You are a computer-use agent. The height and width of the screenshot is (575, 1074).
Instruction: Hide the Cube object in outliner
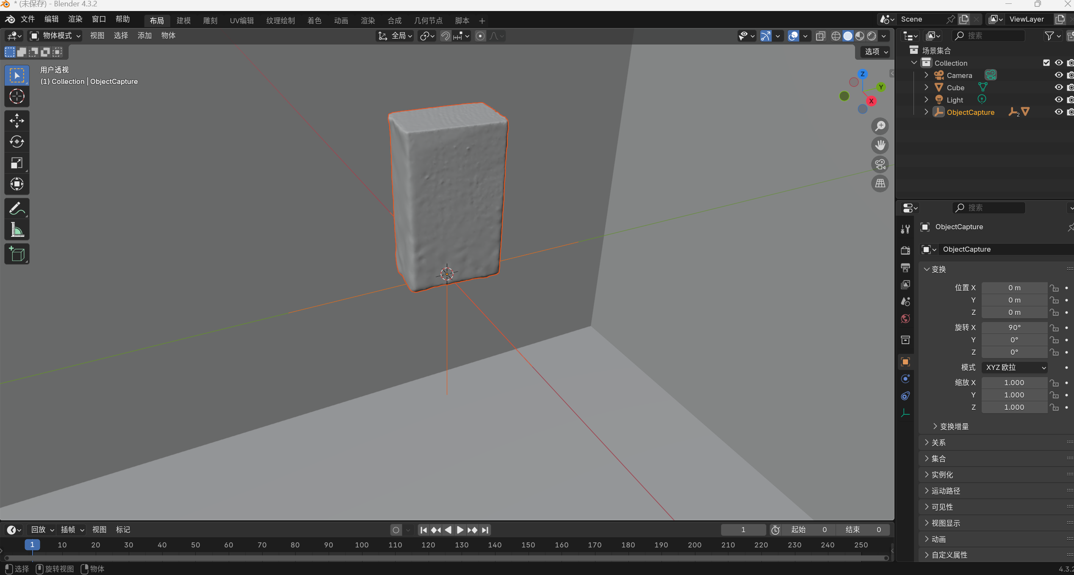pos(1058,87)
